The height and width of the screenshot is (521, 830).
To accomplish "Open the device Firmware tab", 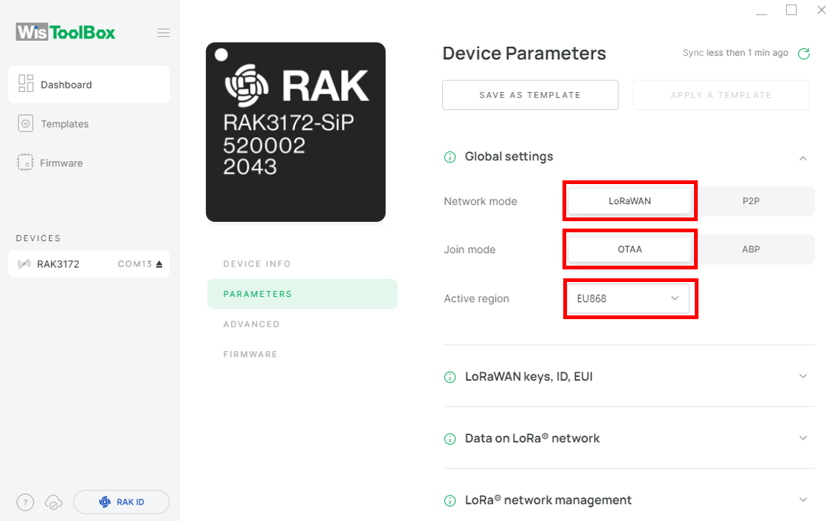I will coord(250,355).
